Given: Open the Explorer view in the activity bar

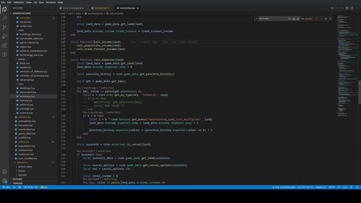Looking at the screenshot, I should 5,9.
